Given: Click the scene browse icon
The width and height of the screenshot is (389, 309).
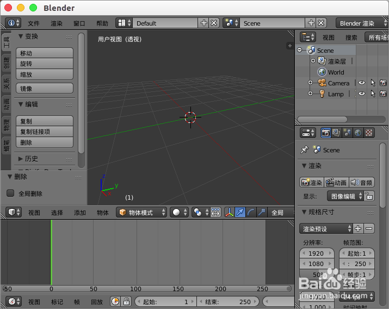Looking at the screenshot, I should (x=231, y=23).
